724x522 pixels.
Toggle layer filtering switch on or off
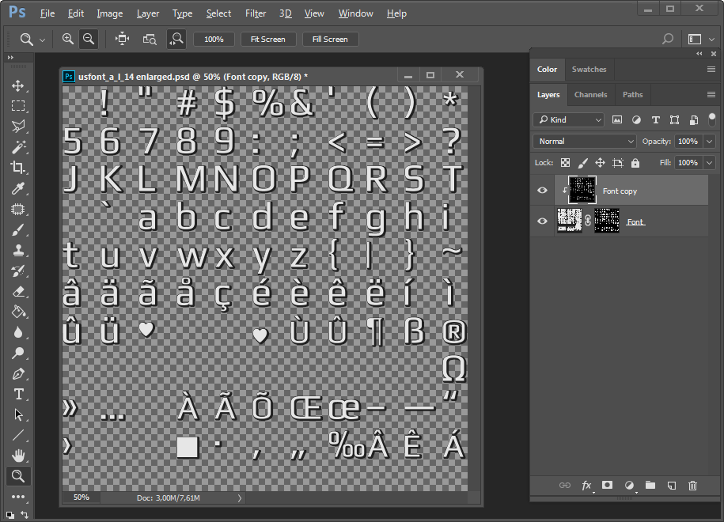tap(712, 119)
